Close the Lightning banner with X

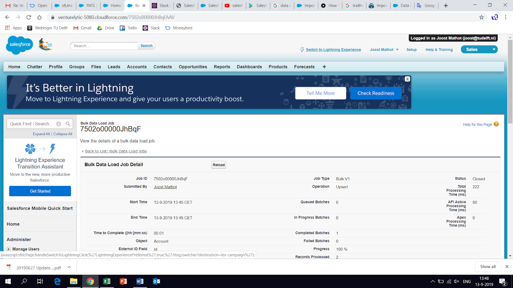click(407, 79)
